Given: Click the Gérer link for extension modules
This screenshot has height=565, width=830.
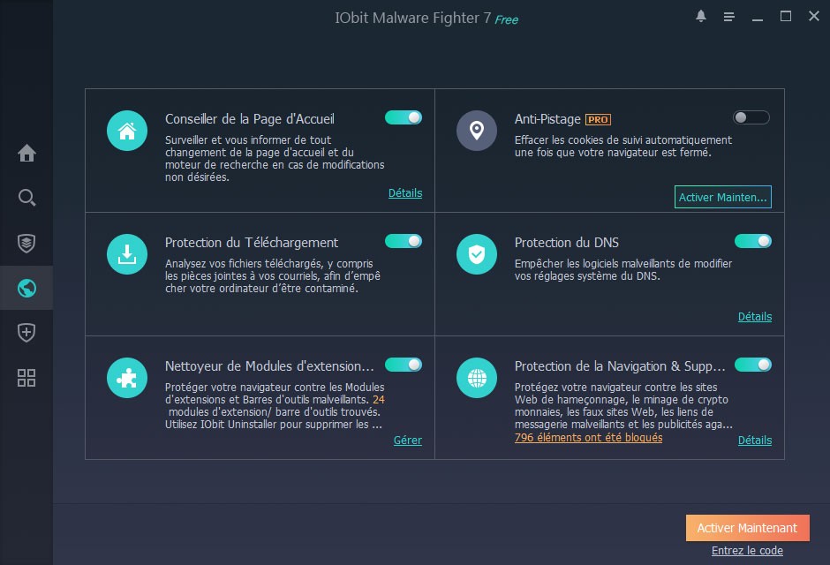Looking at the screenshot, I should pos(408,441).
